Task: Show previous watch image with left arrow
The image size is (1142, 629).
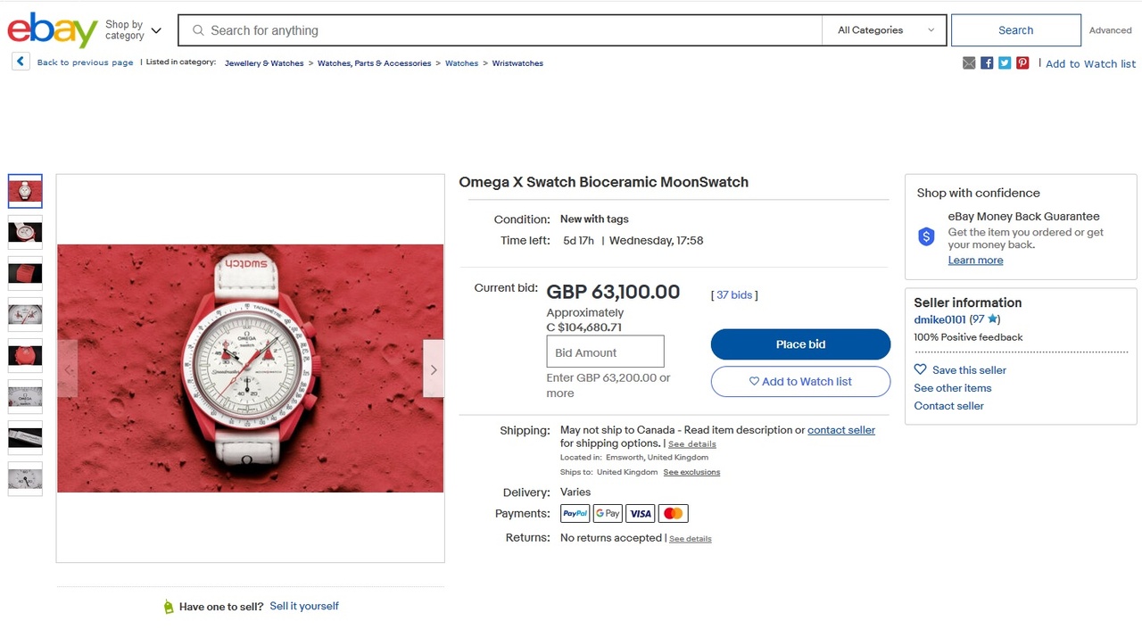Action: tap(68, 369)
